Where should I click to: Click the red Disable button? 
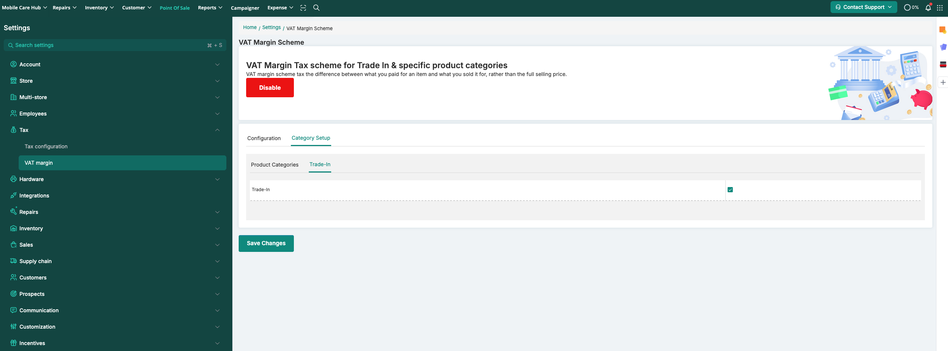click(x=270, y=88)
